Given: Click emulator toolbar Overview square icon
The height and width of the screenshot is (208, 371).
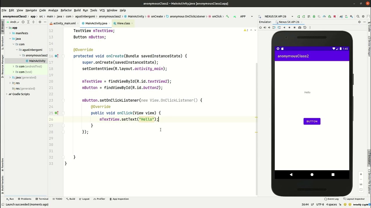Looking at the screenshot, I should 294,27.
